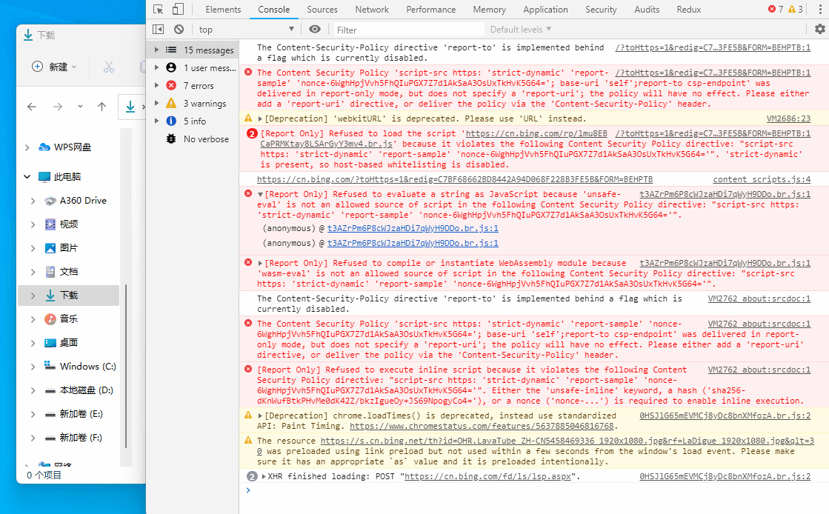Open the Security tab
The width and height of the screenshot is (829, 514).
601,10
